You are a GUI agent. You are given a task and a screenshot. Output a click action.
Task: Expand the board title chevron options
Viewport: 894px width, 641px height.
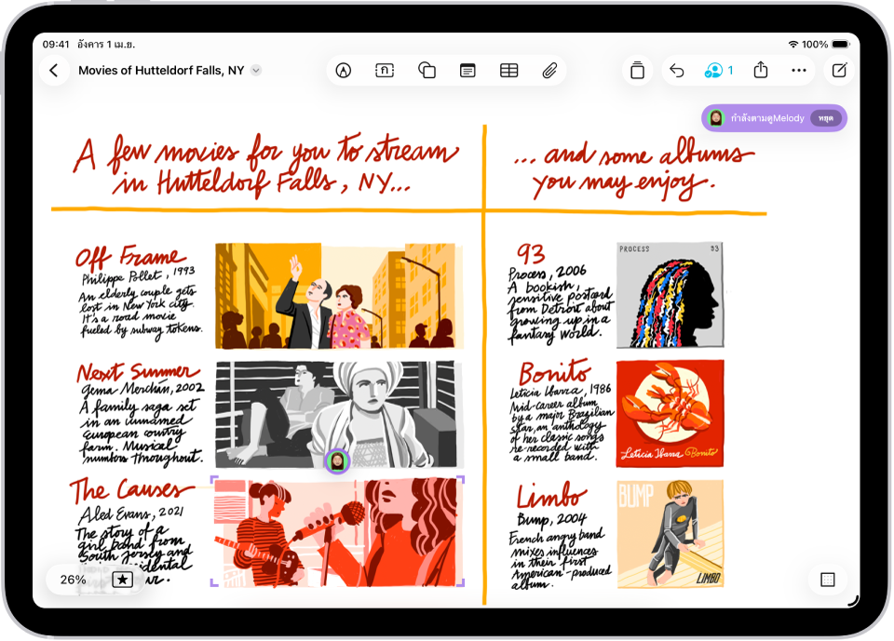[256, 70]
